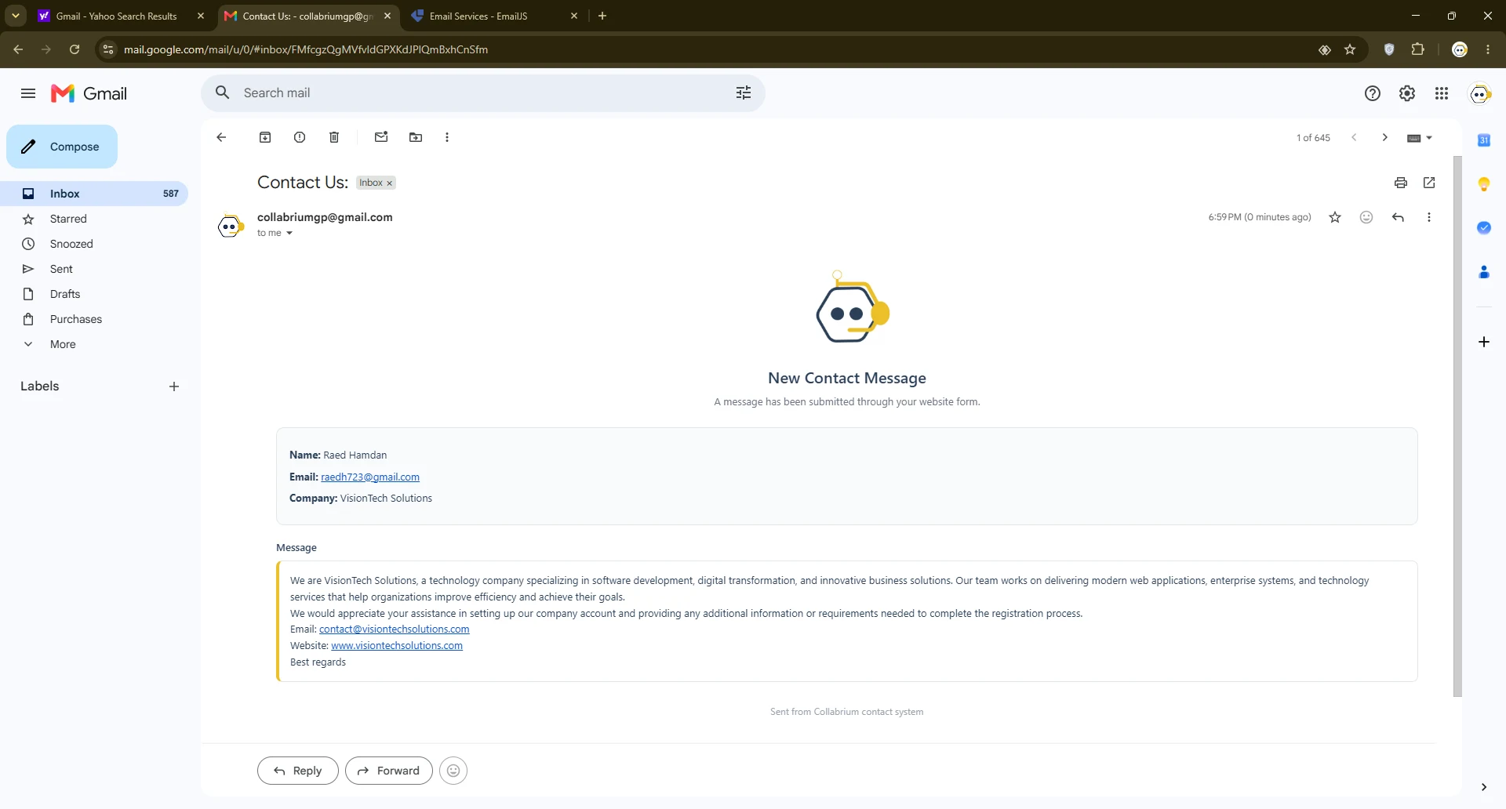Go back to inbox with the back arrow

221,137
